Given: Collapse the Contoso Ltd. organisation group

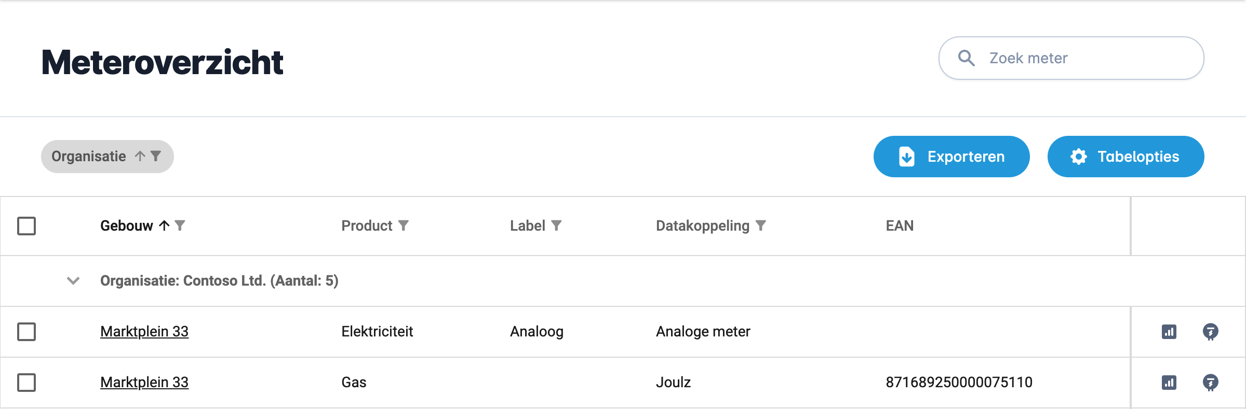Looking at the screenshot, I should [73, 281].
